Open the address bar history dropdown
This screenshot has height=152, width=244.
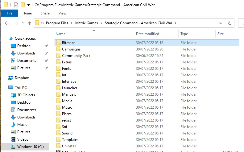[x=220, y=23]
